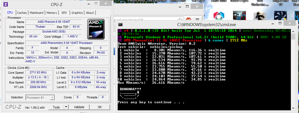Click the L1 Data cache value

point(81,73)
